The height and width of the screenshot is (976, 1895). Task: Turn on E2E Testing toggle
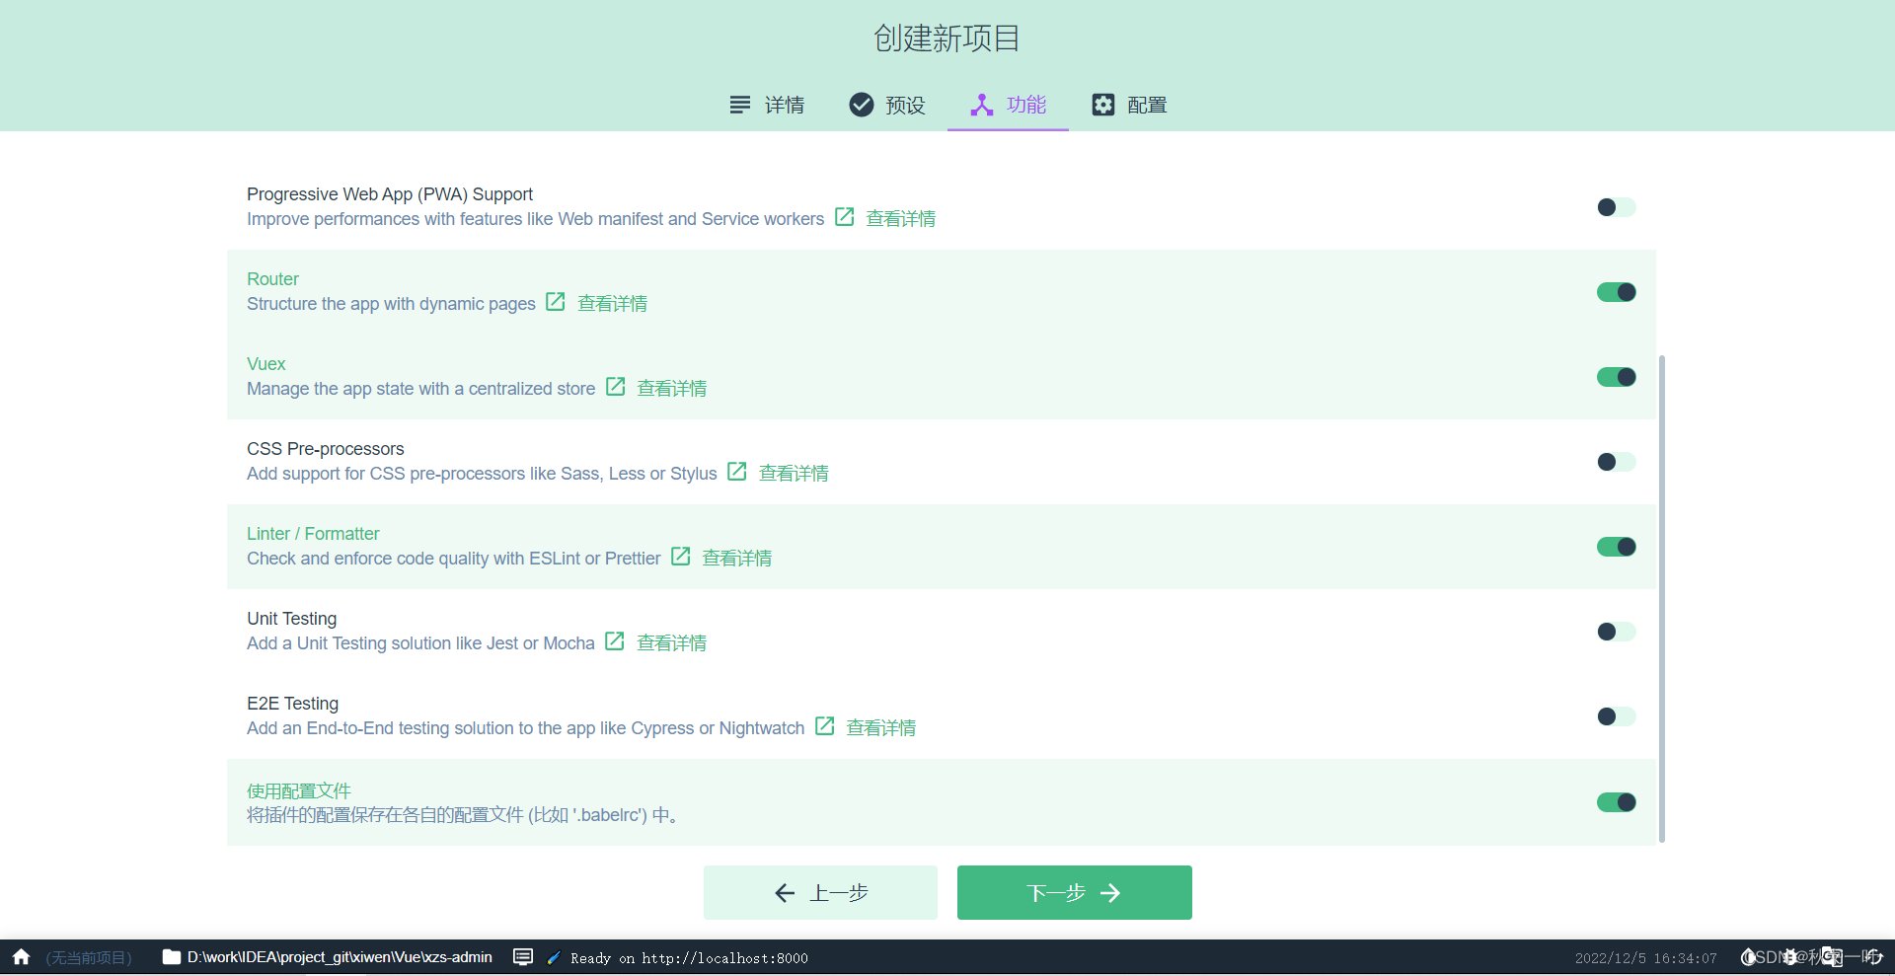[x=1617, y=716]
